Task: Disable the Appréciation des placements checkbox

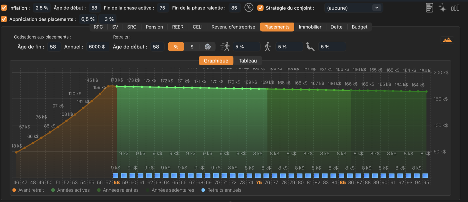Action: [4, 19]
